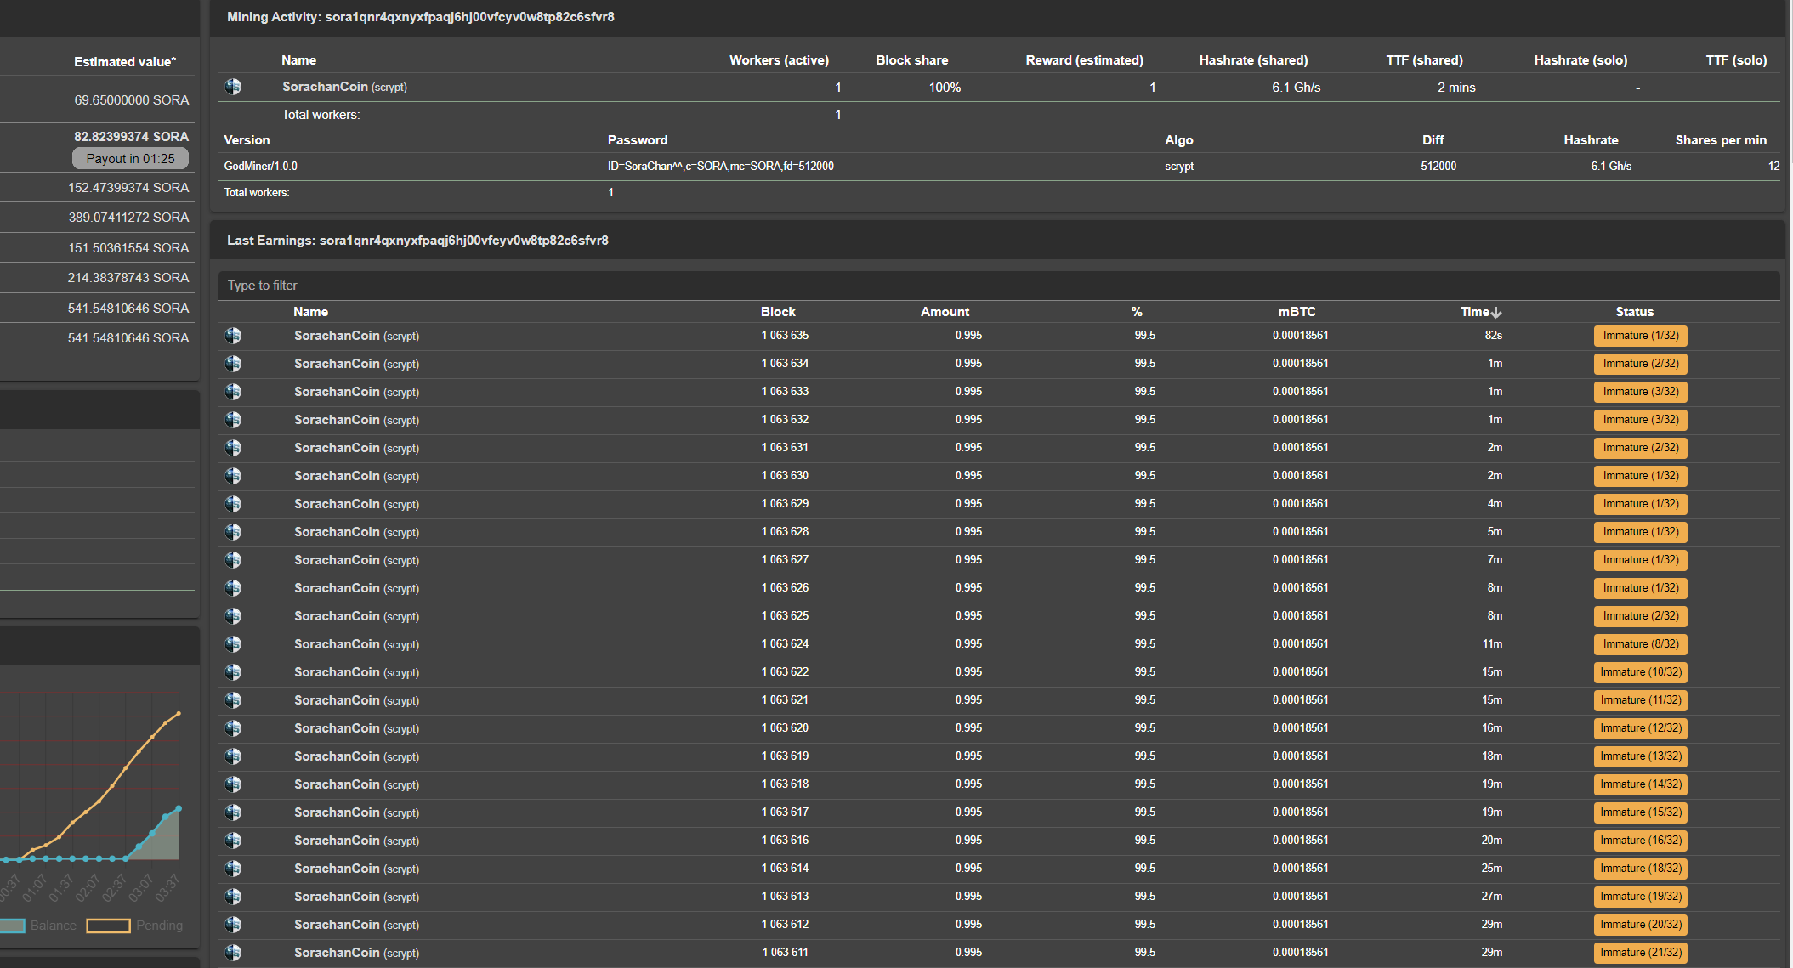
Task: Sort earnings by the mBTC column header
Action: (1297, 312)
